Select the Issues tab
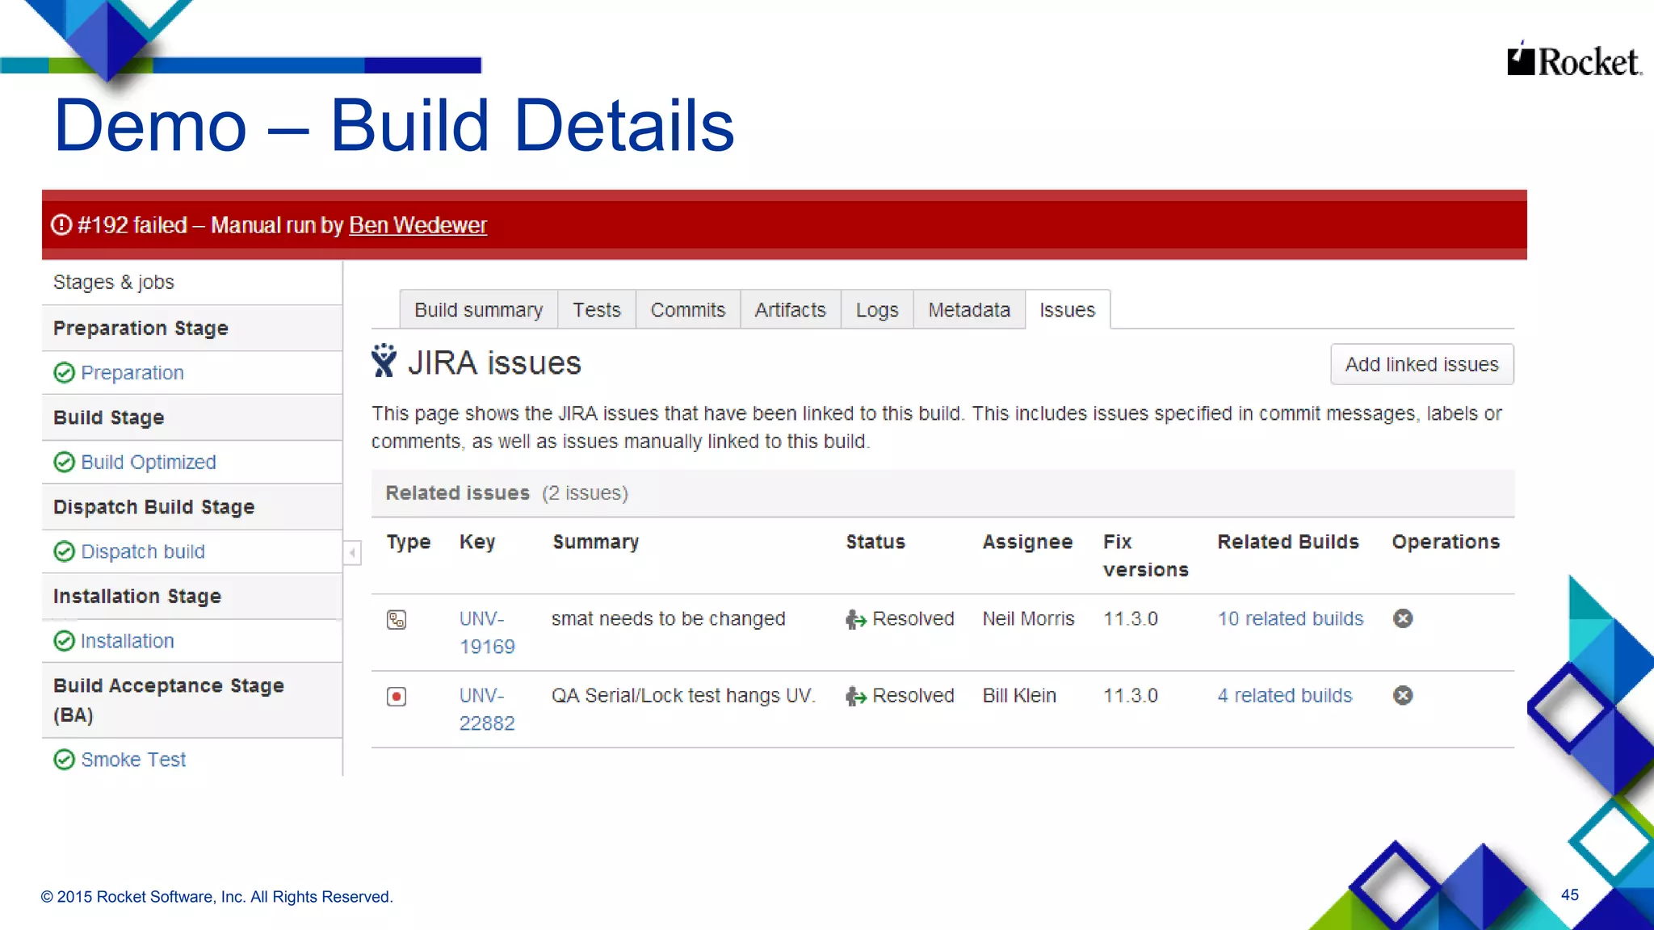This screenshot has width=1654, height=930. (1068, 310)
